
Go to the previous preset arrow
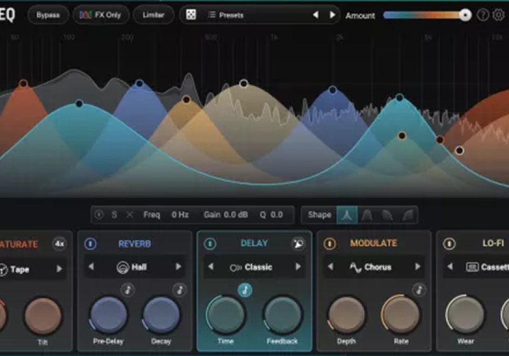(x=316, y=15)
